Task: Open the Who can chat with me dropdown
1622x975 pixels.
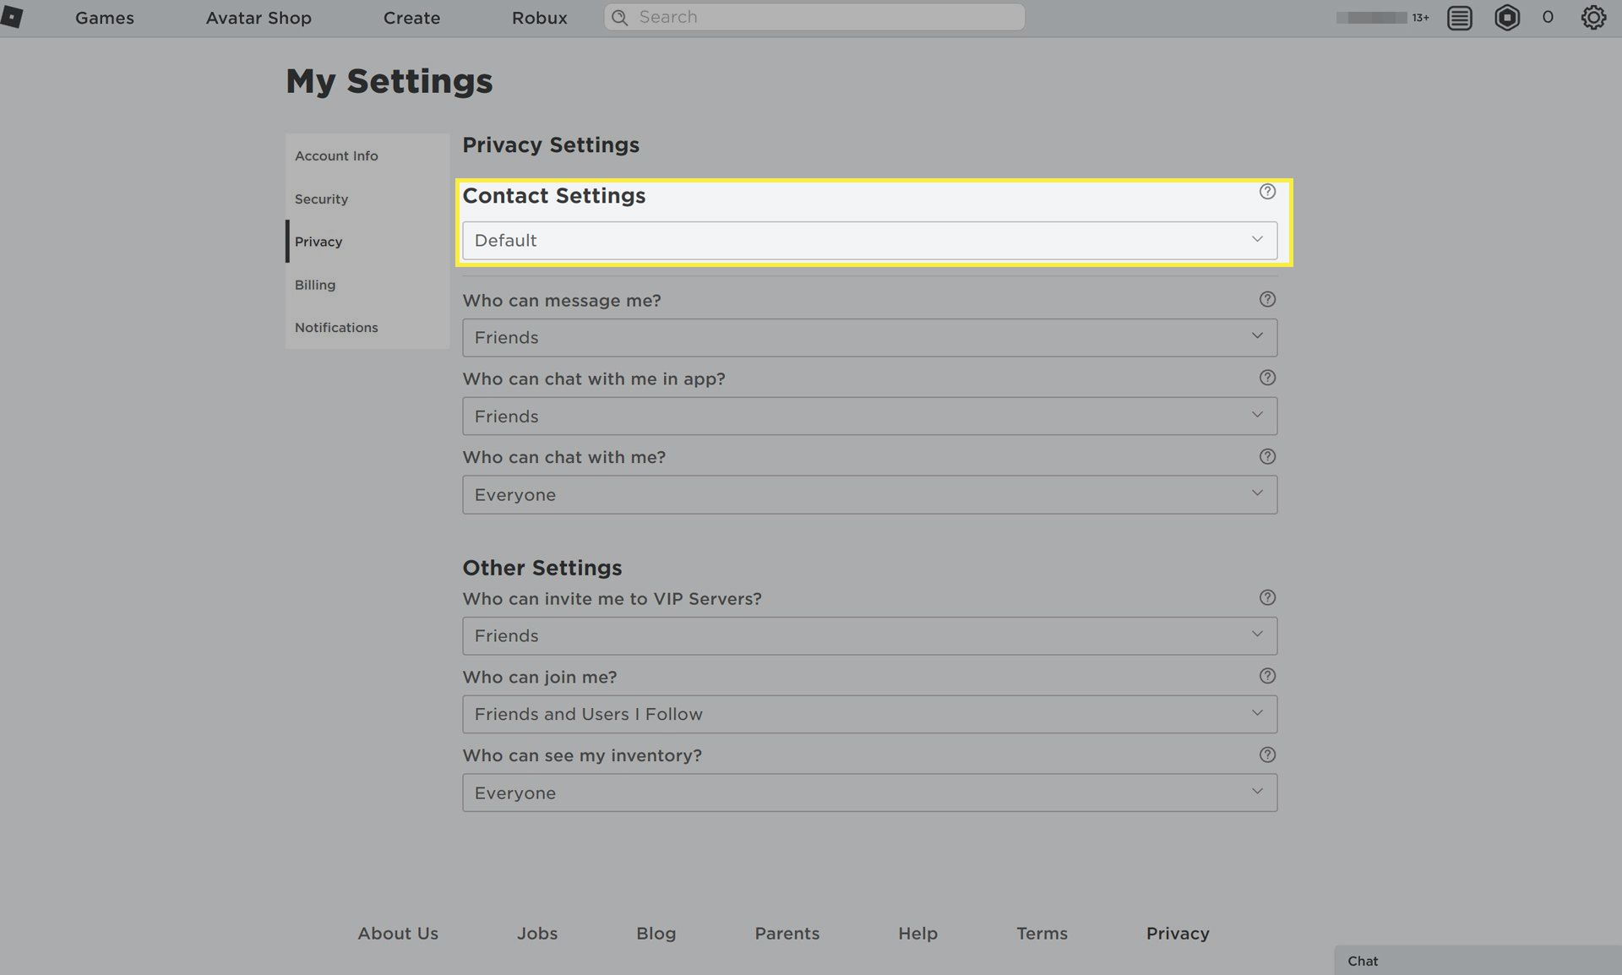Action: (x=869, y=495)
